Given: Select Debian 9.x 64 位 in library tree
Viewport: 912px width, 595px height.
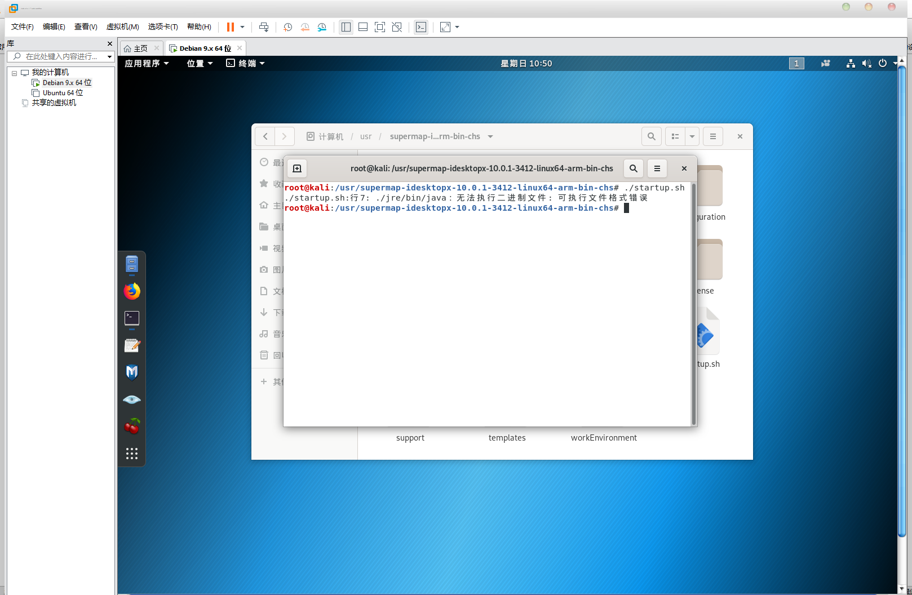Looking at the screenshot, I should click(61, 83).
